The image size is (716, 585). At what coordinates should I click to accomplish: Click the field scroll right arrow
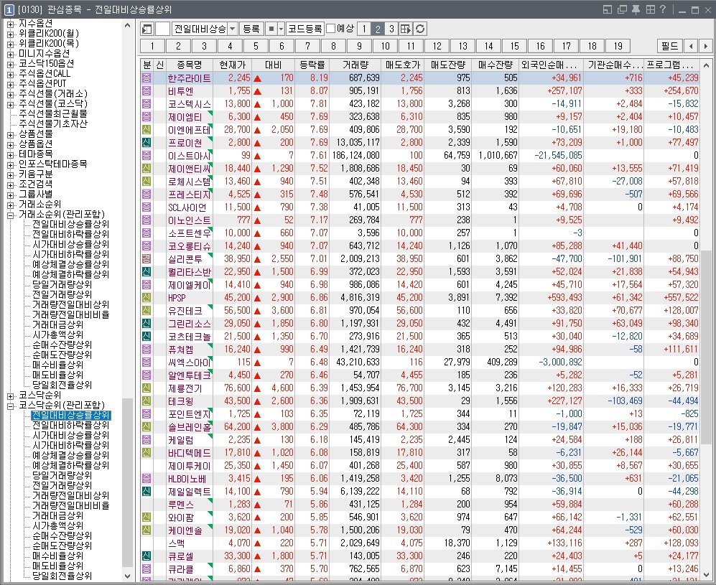pos(706,46)
